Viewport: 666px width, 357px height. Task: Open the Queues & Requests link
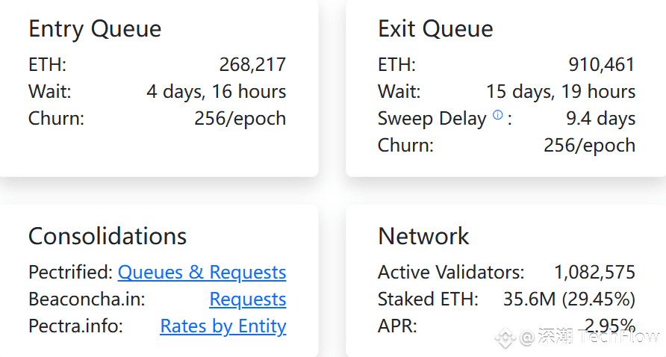(202, 273)
